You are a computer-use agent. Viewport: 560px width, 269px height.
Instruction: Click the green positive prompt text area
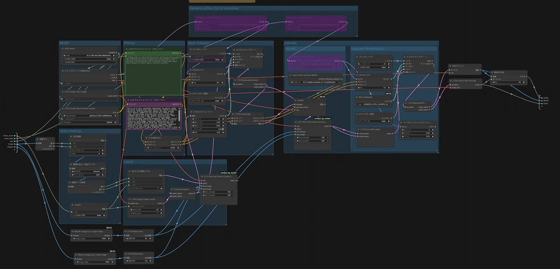[x=153, y=75]
